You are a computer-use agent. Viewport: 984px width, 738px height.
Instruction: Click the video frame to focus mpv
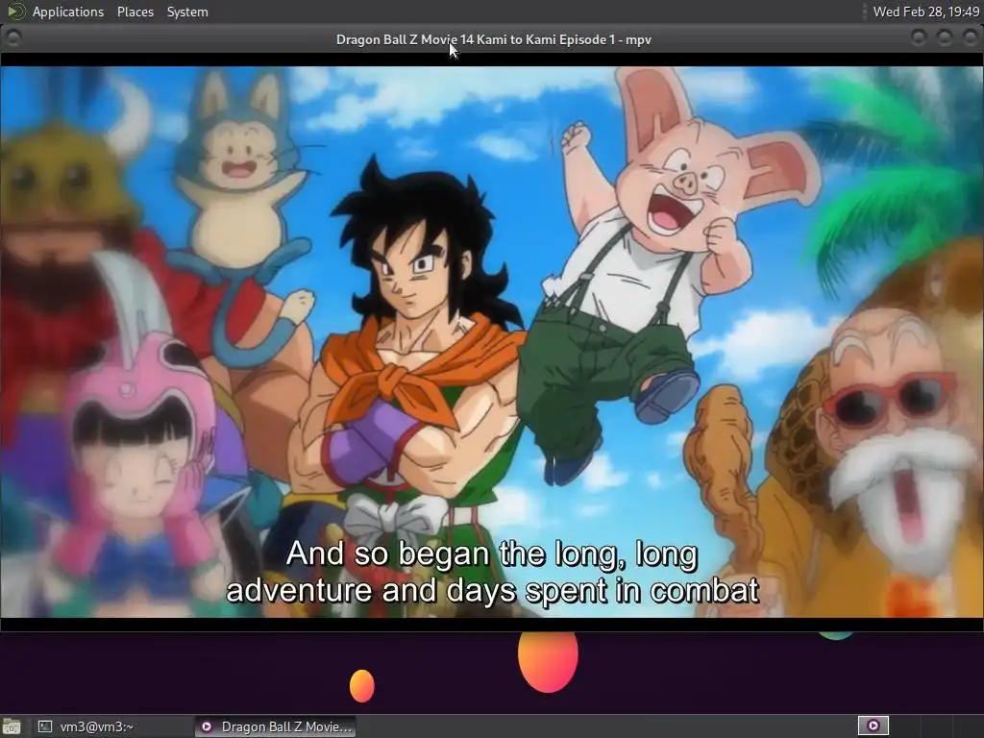coord(492,342)
